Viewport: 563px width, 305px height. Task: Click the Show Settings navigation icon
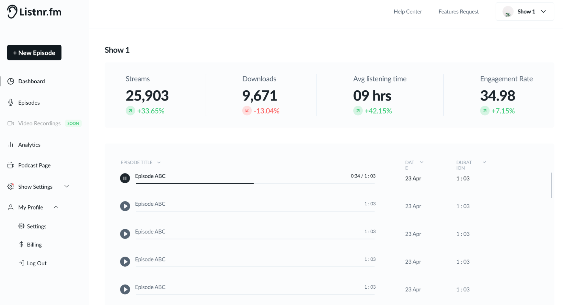[10, 186]
